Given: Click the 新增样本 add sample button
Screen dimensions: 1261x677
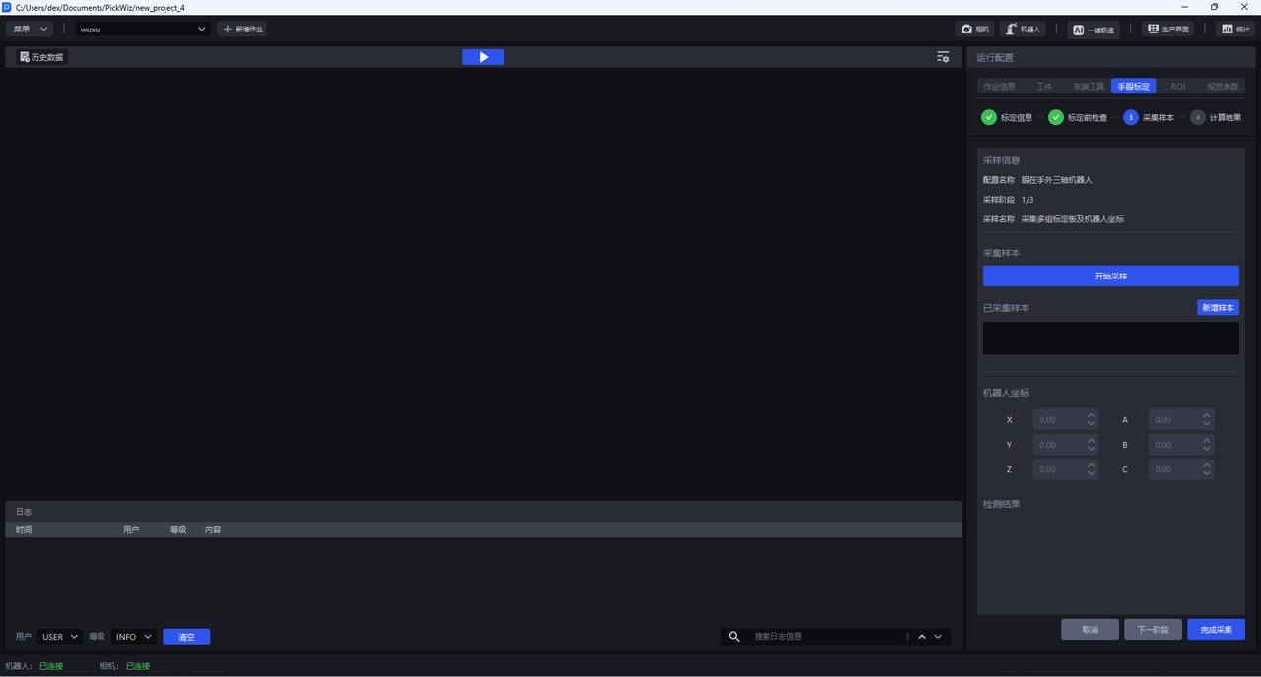Looking at the screenshot, I should (x=1218, y=308).
